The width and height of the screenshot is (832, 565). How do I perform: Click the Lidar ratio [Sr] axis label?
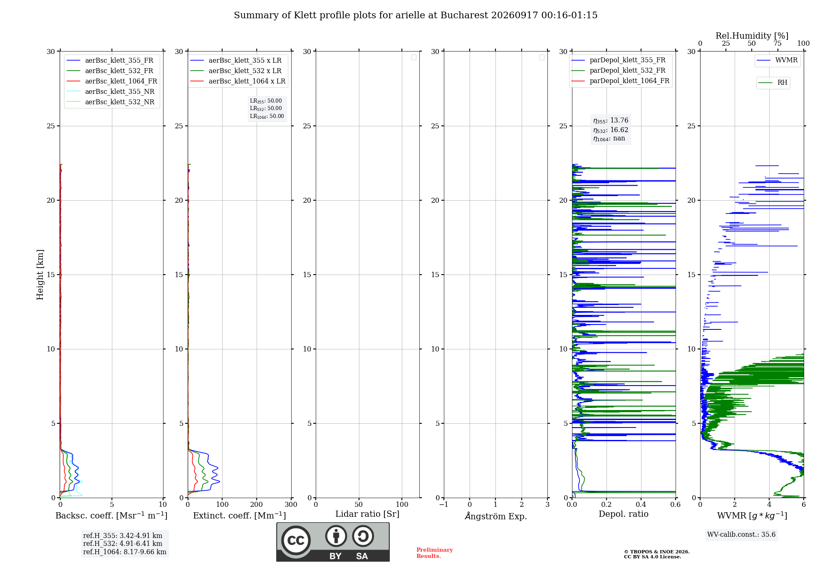tap(367, 514)
